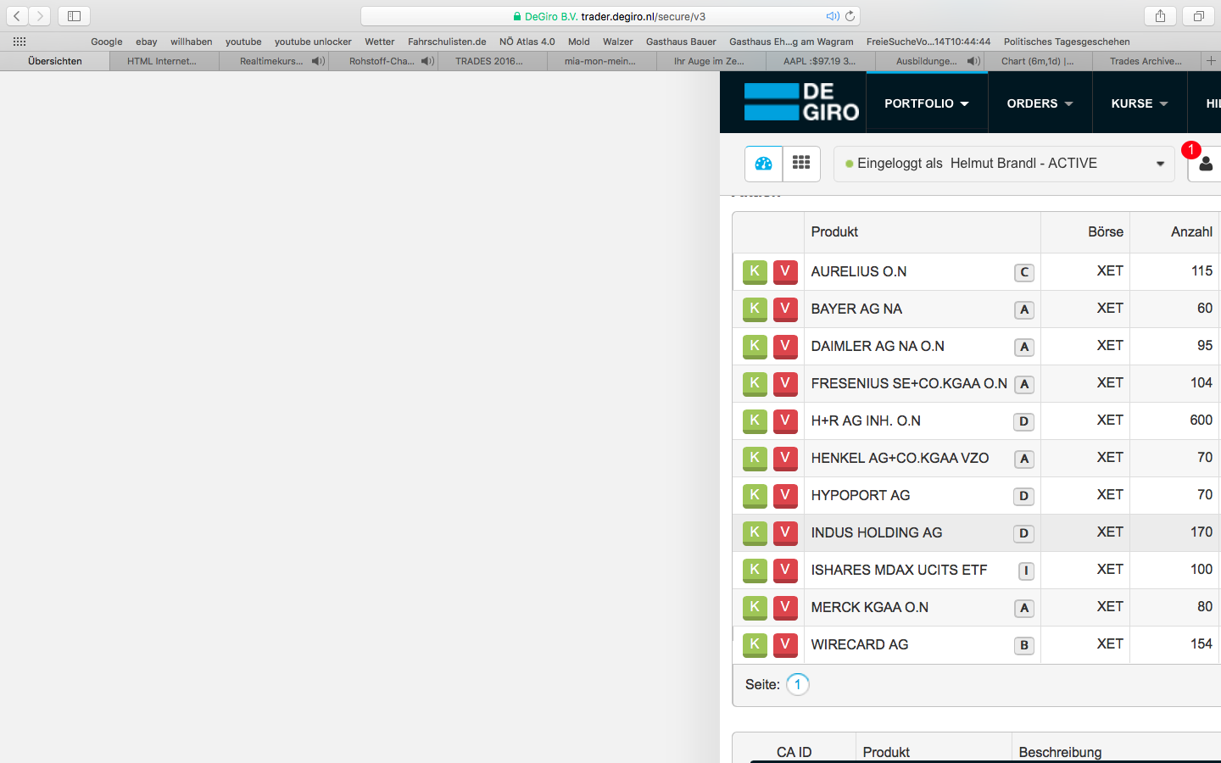The width and height of the screenshot is (1221, 763).
Task: Click the K buy button for HENKEL AG+CO.KGAA VZO
Action: 755,459
